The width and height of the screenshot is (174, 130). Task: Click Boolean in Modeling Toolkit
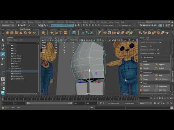(x=161, y=68)
